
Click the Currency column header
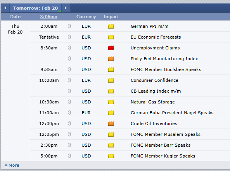[86, 17]
